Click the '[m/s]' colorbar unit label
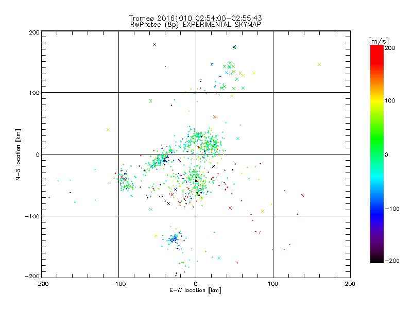This screenshot has width=412, height=309. (x=378, y=41)
